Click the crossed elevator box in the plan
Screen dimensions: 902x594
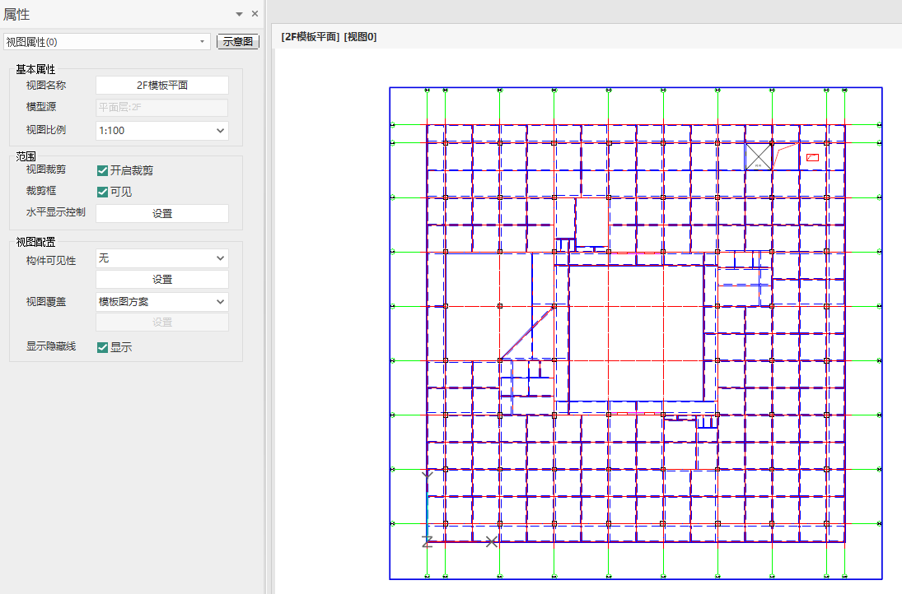pos(758,156)
